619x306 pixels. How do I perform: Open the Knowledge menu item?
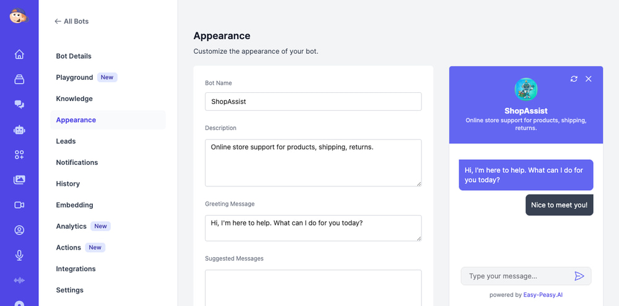coord(74,98)
